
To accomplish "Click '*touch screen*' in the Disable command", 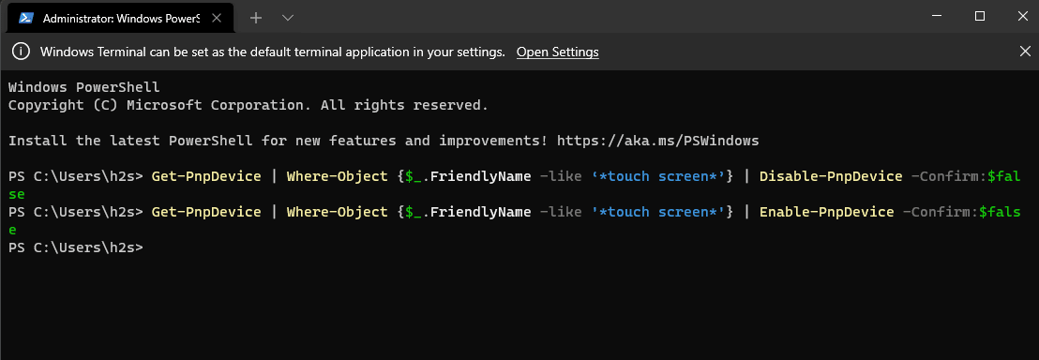I will click(657, 176).
